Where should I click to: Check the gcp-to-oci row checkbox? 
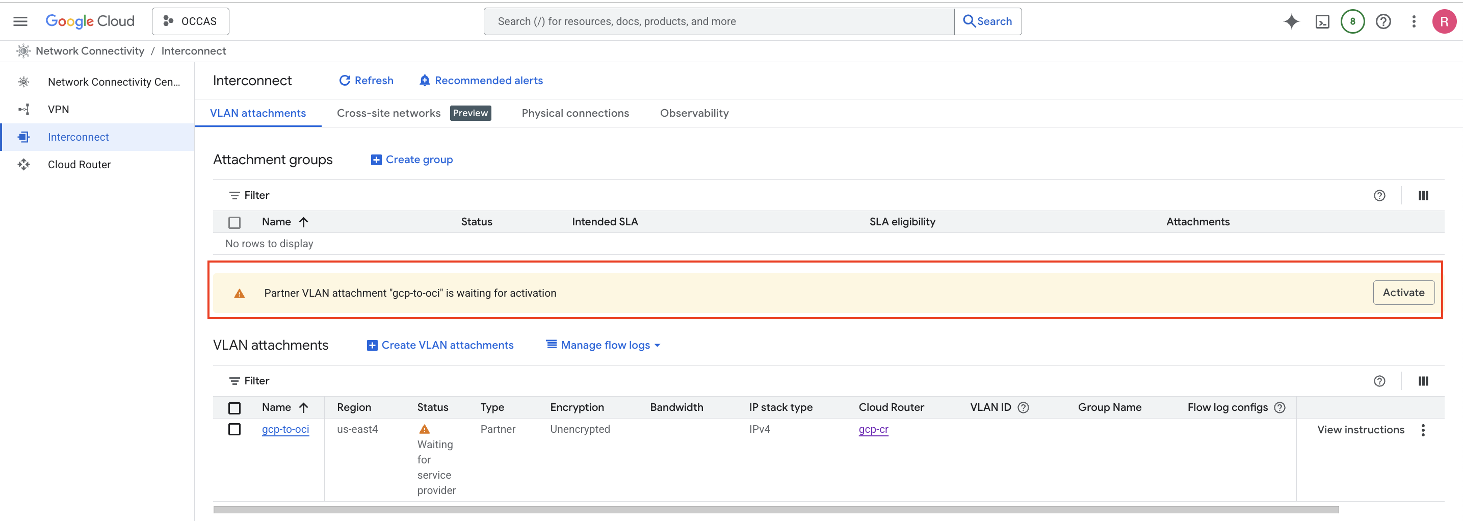click(234, 430)
